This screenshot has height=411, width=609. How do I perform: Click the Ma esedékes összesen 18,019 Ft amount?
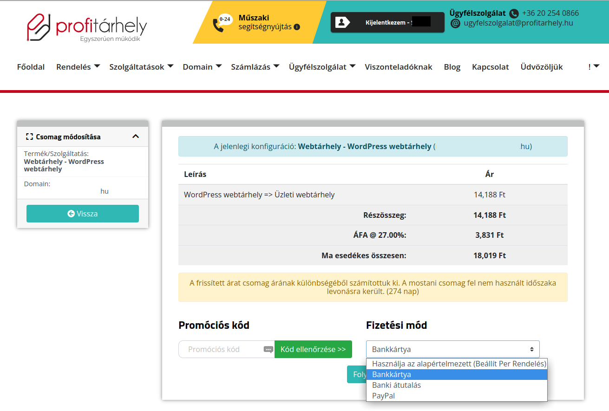490,255
